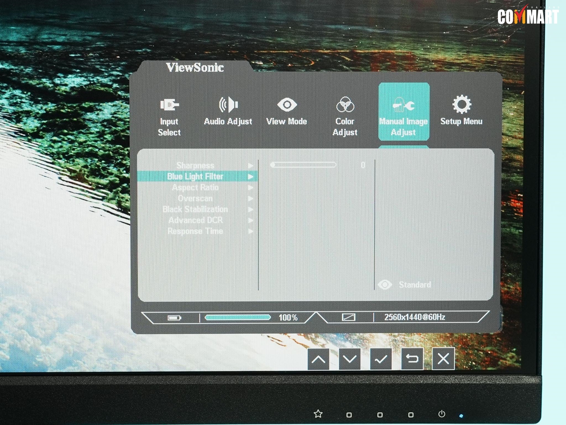Image resolution: width=566 pixels, height=425 pixels.
Task: Choose the Overscan option
Action: pos(195,199)
